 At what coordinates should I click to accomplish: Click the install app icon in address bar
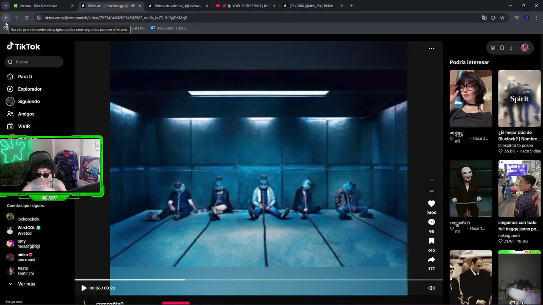pos(493,18)
